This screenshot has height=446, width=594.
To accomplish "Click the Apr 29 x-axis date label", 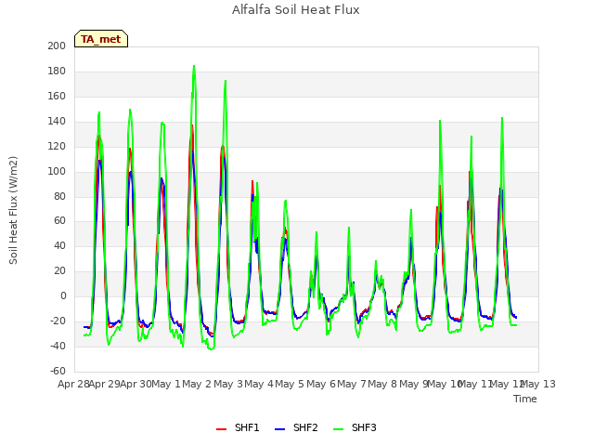I will point(105,384).
